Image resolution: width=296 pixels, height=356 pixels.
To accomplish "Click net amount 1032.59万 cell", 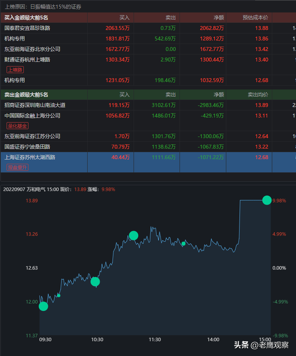I will click(212, 80).
